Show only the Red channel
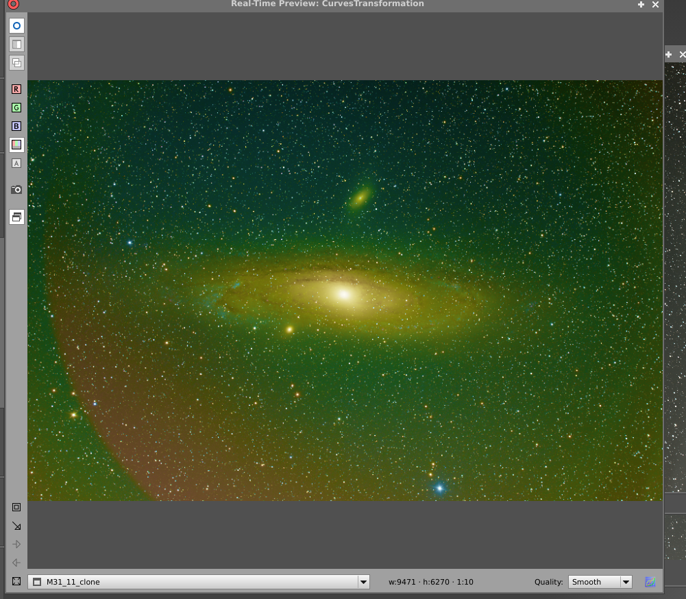 click(16, 89)
